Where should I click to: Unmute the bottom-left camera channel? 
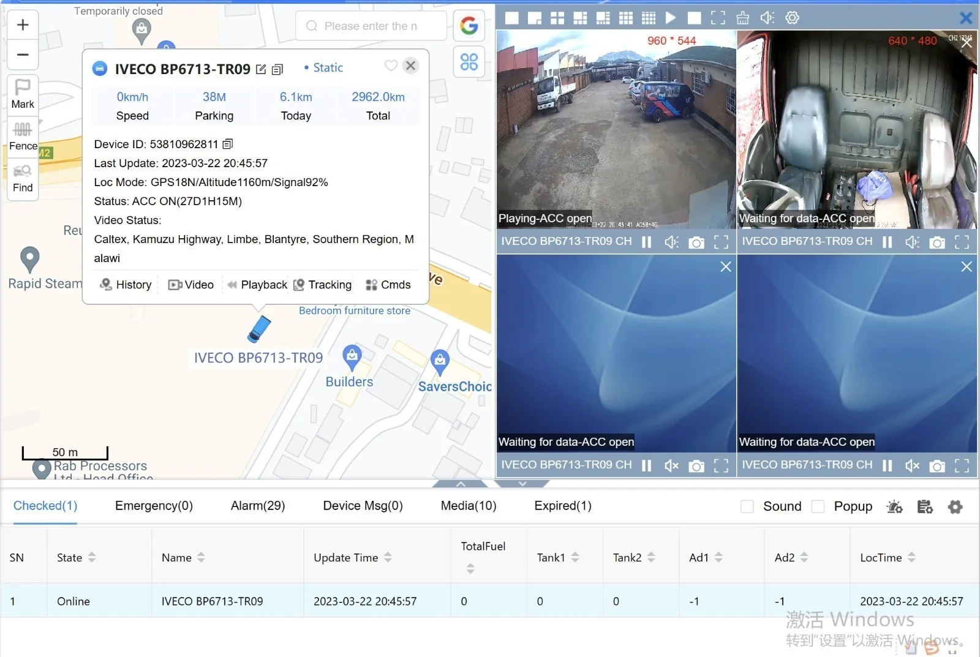pyautogui.click(x=671, y=465)
